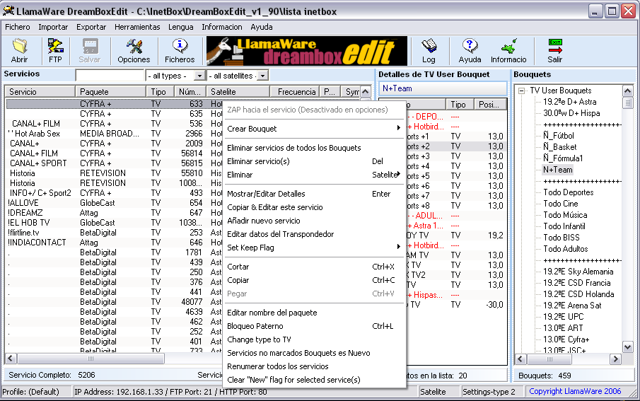Image resolution: width=640 pixels, height=401 pixels.
Task: Open the Exportar menu
Action: [91, 27]
